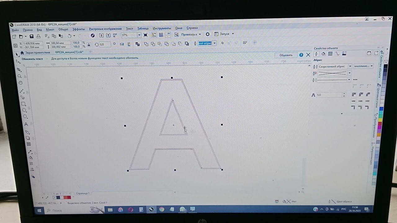
Task: Create a new document via toolbar icon
Action: (x=14, y=37)
